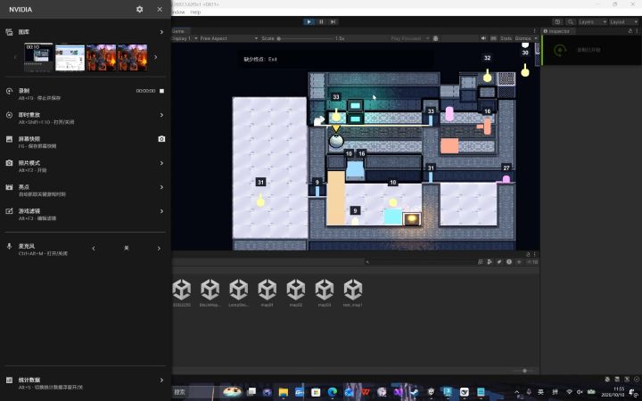Expand the 游戏滤镜 game filter option
642x401 pixels.
click(x=161, y=211)
